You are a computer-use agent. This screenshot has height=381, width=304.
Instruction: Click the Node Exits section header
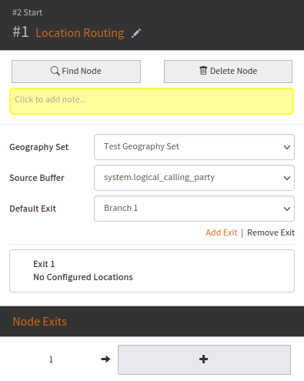click(152, 321)
